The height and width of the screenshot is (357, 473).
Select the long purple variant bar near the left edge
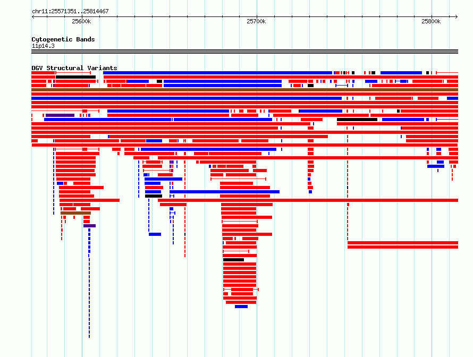point(60,115)
